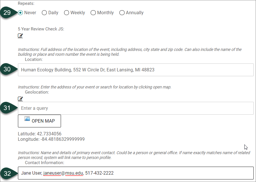Pick the Annually repeat option
The image size is (256, 182).
coord(122,13)
